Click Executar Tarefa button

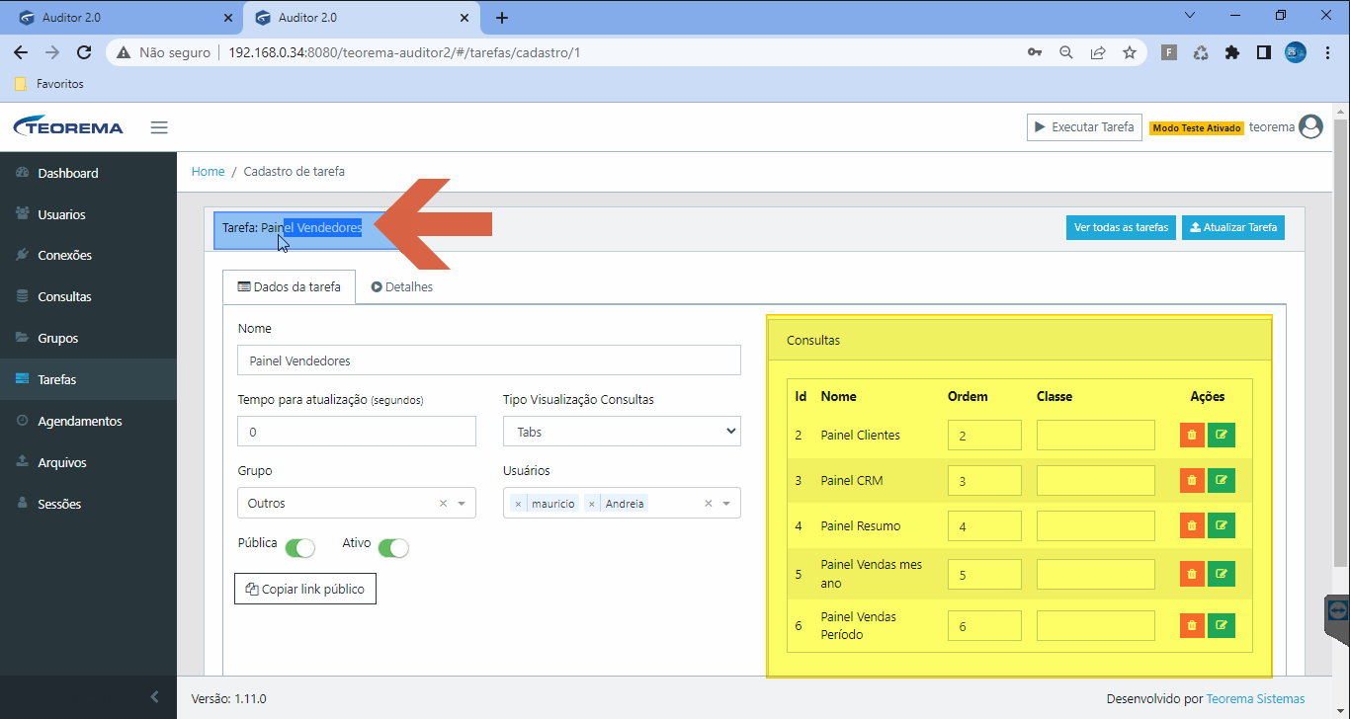click(x=1084, y=126)
